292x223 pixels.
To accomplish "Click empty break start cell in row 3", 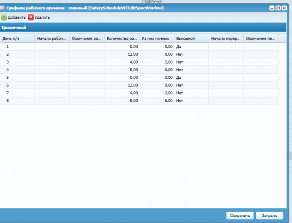I will click(226, 62).
